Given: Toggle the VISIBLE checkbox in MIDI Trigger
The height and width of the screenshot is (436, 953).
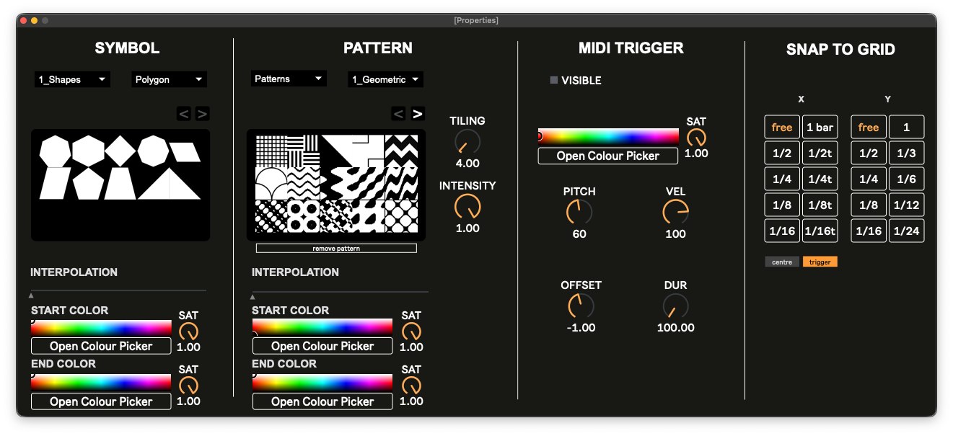Looking at the screenshot, I should pos(554,81).
